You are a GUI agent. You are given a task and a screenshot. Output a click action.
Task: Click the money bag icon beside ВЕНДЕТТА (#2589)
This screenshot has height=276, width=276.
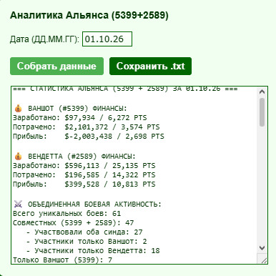click(18, 157)
